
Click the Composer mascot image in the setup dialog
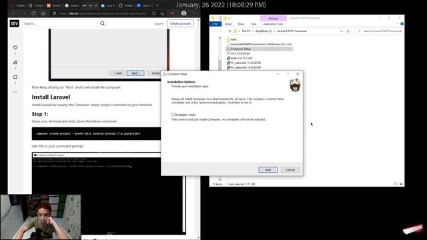pos(295,85)
